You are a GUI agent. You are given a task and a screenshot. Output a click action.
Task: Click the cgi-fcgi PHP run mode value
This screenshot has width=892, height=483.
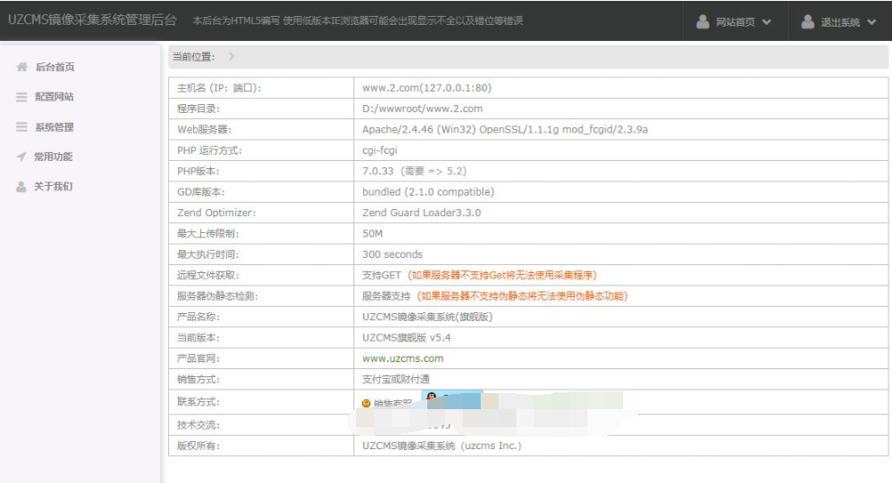[379, 150]
